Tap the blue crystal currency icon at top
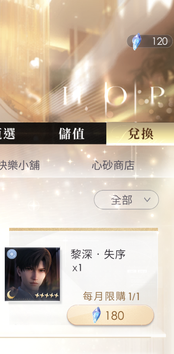 [136, 41]
